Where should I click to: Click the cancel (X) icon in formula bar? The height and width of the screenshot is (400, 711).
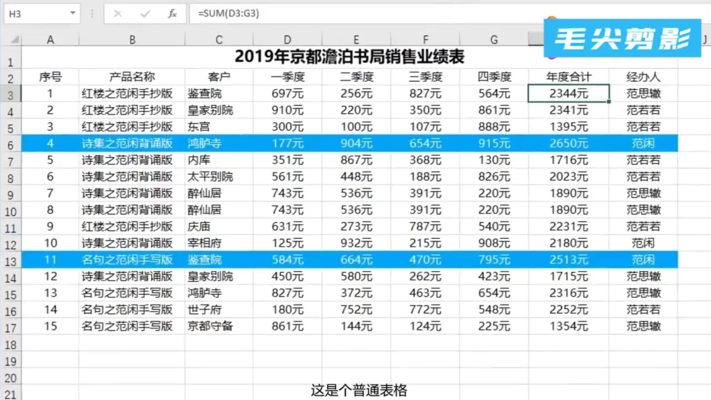click(118, 14)
